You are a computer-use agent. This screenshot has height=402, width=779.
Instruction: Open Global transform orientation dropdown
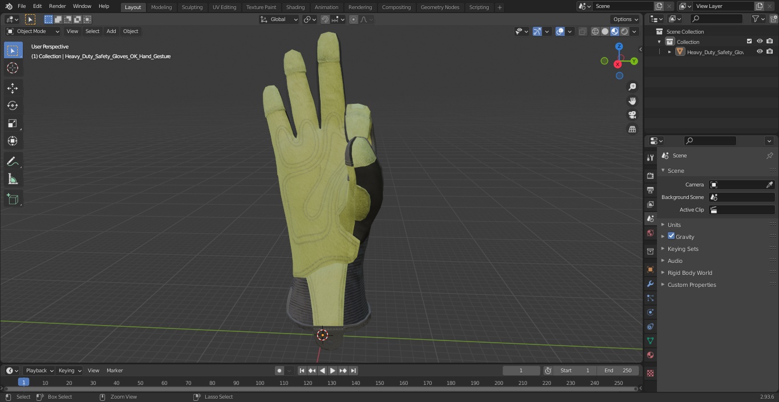pos(279,19)
